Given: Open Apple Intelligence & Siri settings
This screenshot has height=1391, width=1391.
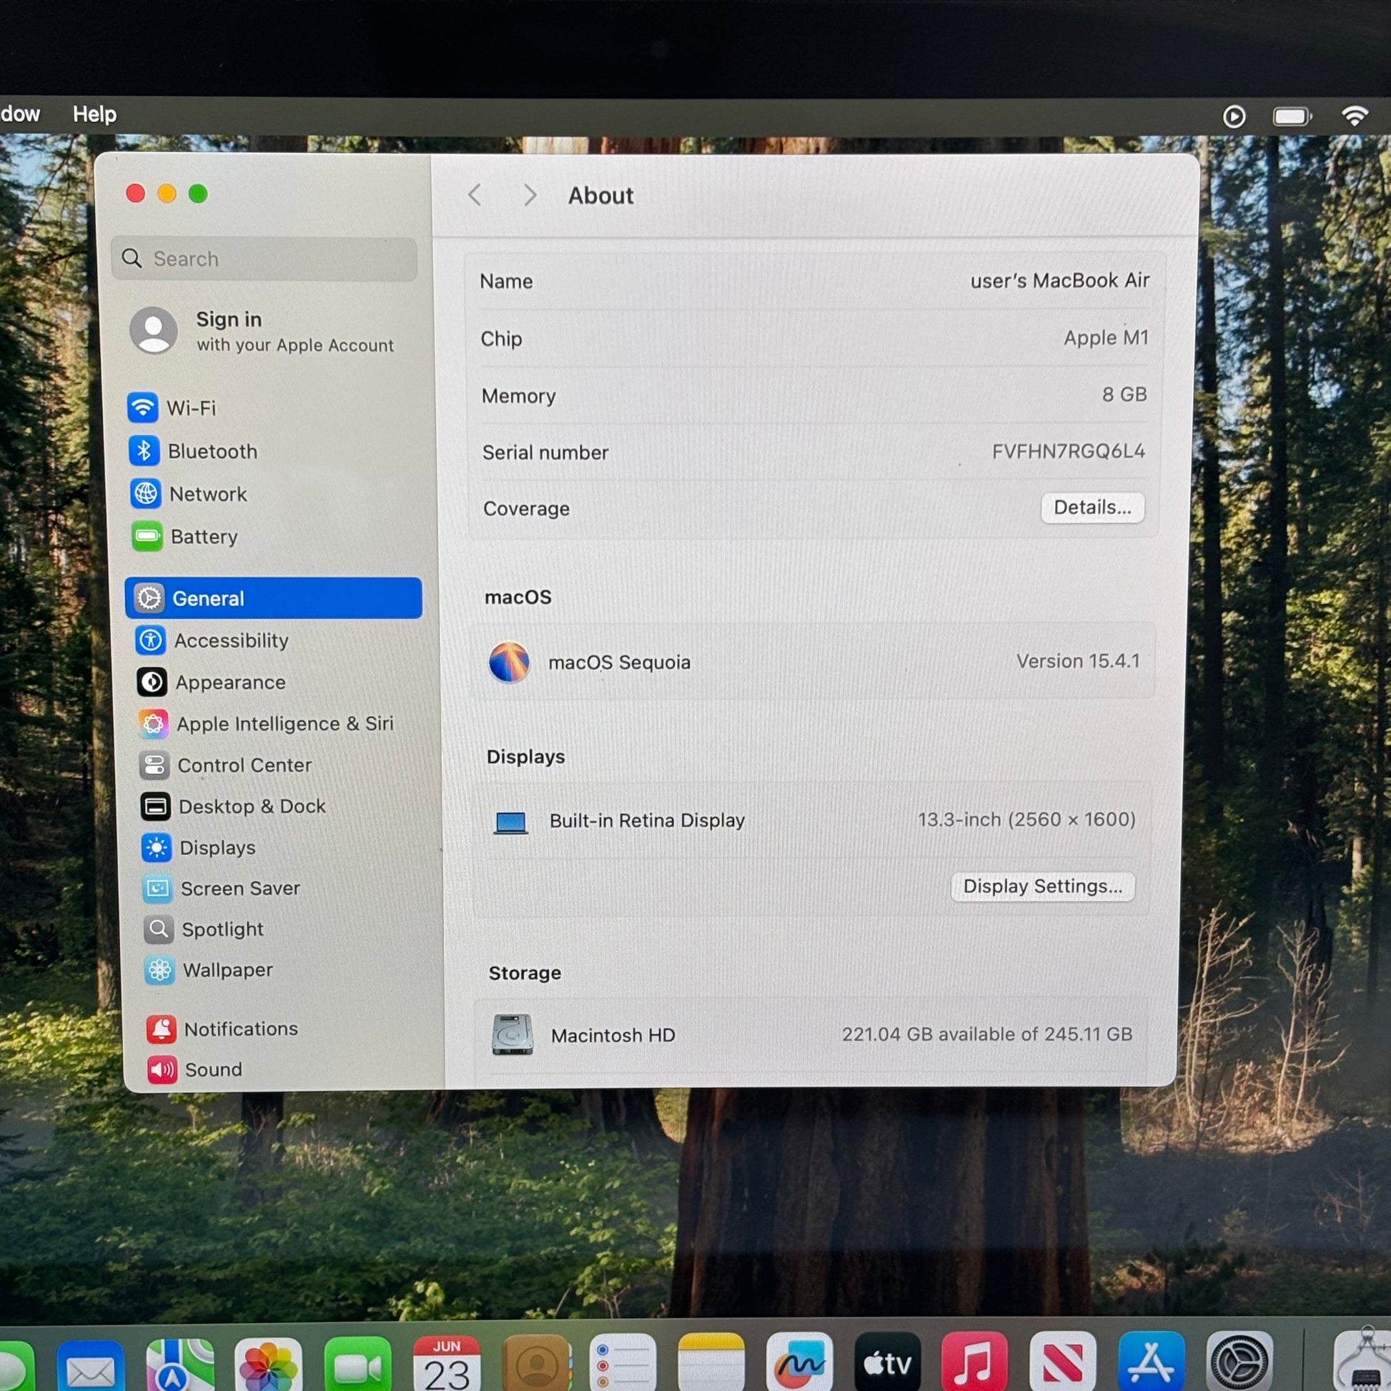Looking at the screenshot, I should coord(267,723).
